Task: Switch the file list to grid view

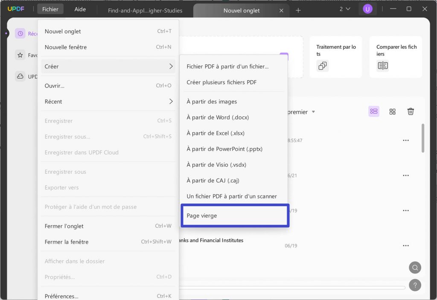Action: pos(392,111)
